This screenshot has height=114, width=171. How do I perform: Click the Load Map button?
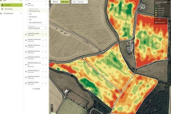click(x=36, y=89)
